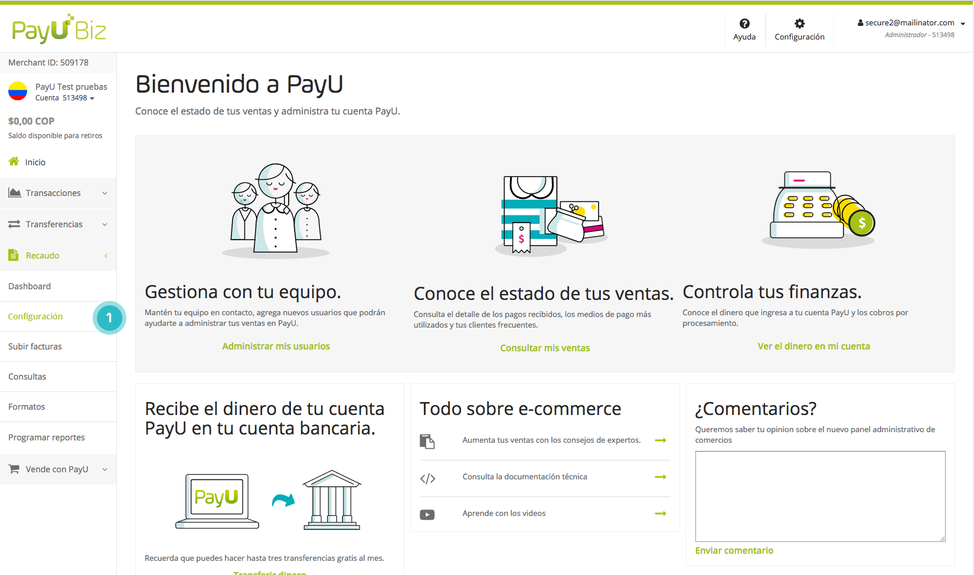Select the Vende con PayU cart icon
The height and width of the screenshot is (575, 974).
pos(13,469)
